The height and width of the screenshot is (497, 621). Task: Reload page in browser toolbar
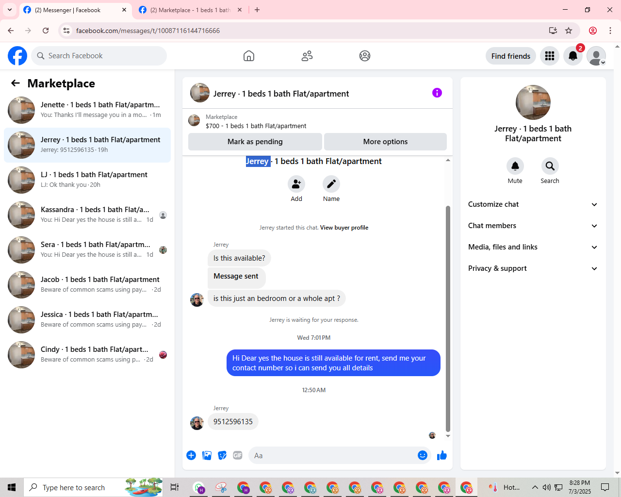click(46, 31)
